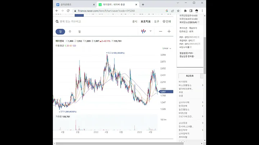Click help icon next to 외국인소진율
The image size is (259, 145).
tap(198, 22)
